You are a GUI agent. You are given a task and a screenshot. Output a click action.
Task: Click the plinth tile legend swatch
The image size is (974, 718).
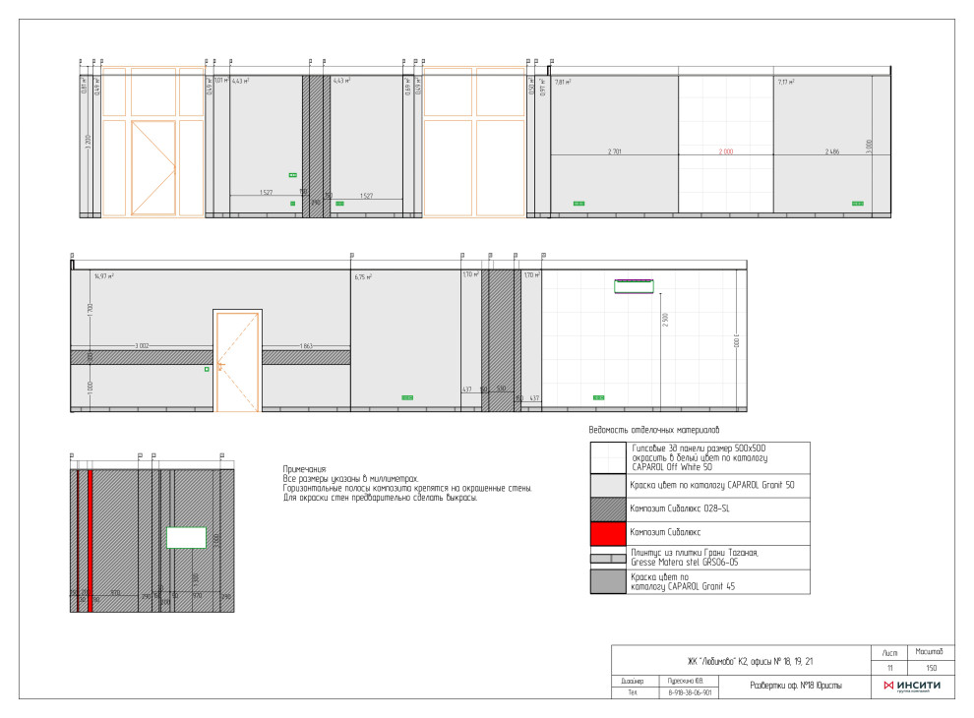pyautogui.click(x=607, y=557)
